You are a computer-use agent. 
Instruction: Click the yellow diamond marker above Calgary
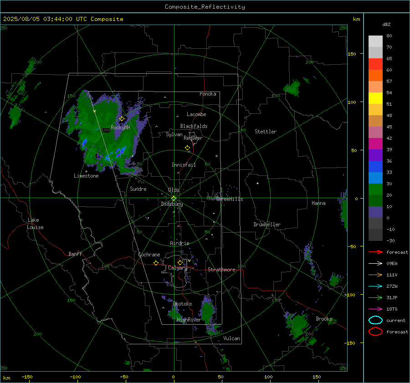tap(180, 262)
